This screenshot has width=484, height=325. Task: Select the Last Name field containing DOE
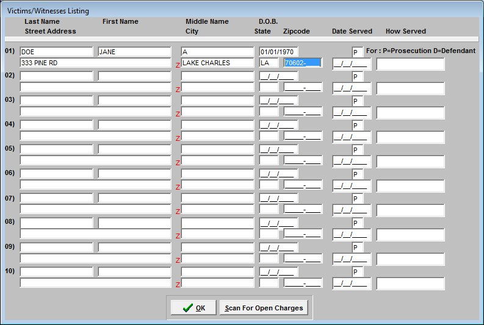click(56, 52)
